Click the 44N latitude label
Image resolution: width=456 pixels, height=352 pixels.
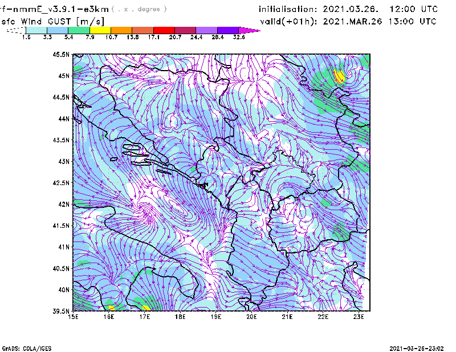pos(64,118)
